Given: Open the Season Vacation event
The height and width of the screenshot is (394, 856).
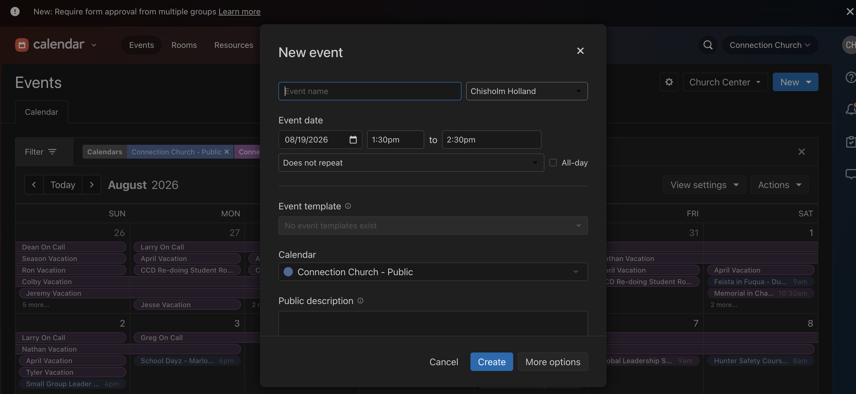Looking at the screenshot, I should pos(71,259).
